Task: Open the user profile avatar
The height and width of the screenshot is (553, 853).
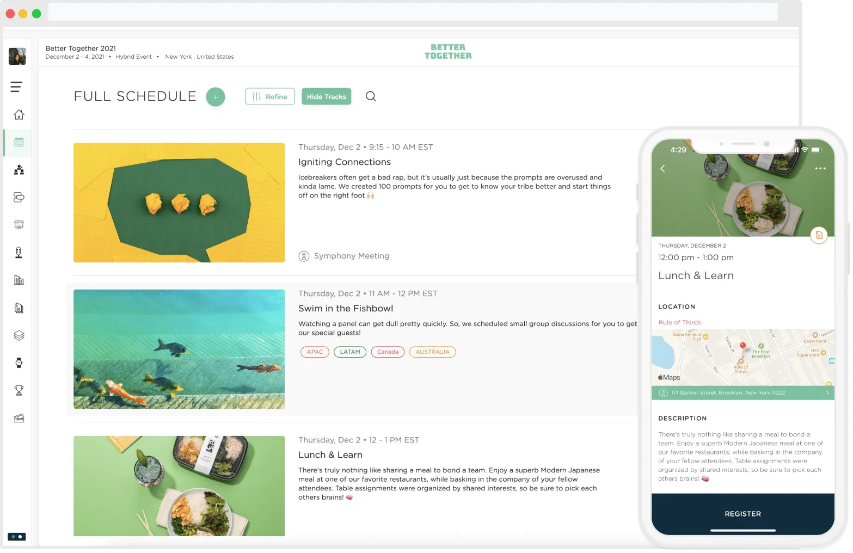Action: 17,56
